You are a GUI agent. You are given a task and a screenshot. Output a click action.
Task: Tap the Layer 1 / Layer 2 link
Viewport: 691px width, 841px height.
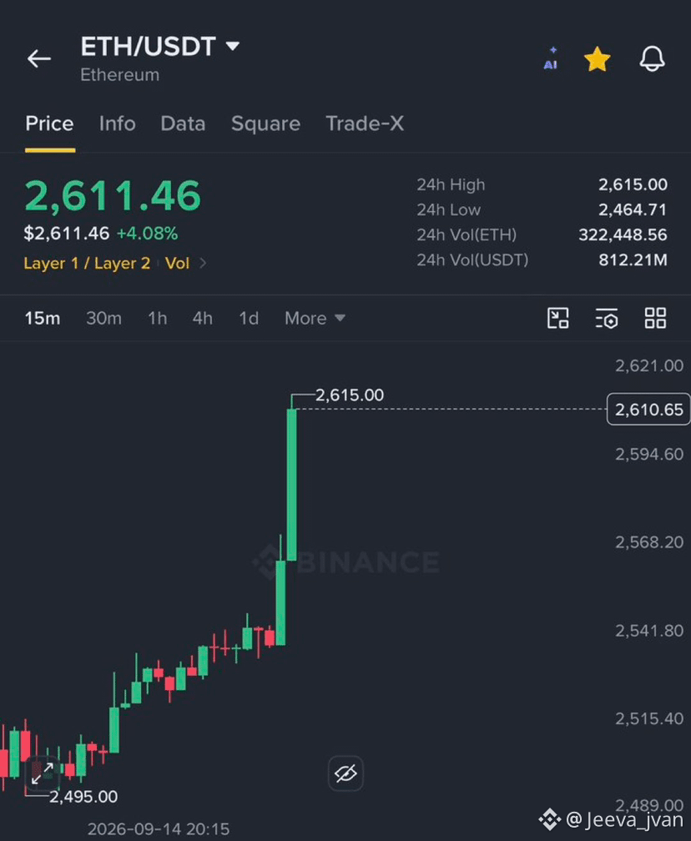click(x=87, y=264)
